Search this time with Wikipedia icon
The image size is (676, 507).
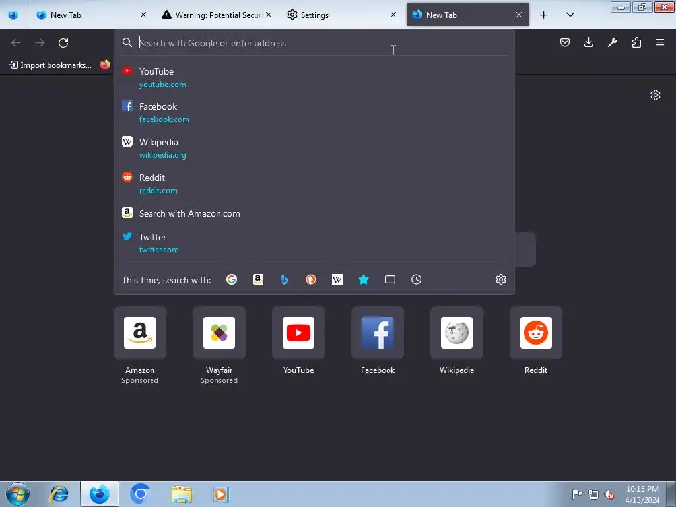point(337,279)
